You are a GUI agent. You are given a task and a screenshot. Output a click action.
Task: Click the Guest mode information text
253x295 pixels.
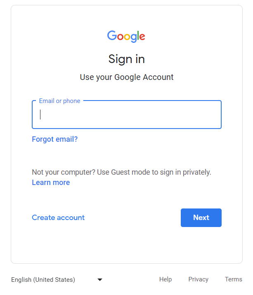pos(121,172)
